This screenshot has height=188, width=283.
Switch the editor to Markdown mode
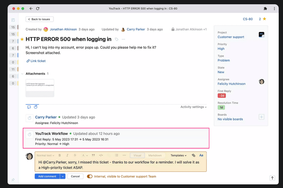[x=155, y=155]
